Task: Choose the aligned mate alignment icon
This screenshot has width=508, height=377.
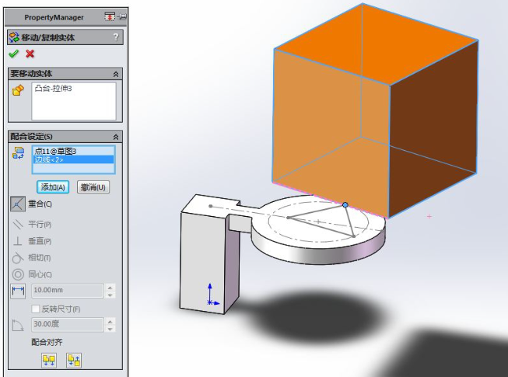Action: (x=49, y=360)
